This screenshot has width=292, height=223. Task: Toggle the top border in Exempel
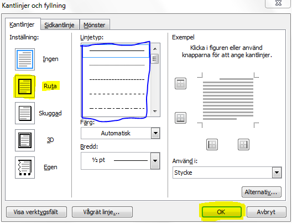180,83
